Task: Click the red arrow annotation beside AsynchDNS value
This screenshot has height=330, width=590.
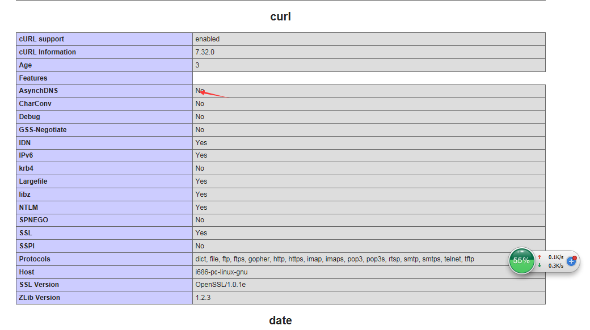Action: pyautogui.click(x=216, y=94)
